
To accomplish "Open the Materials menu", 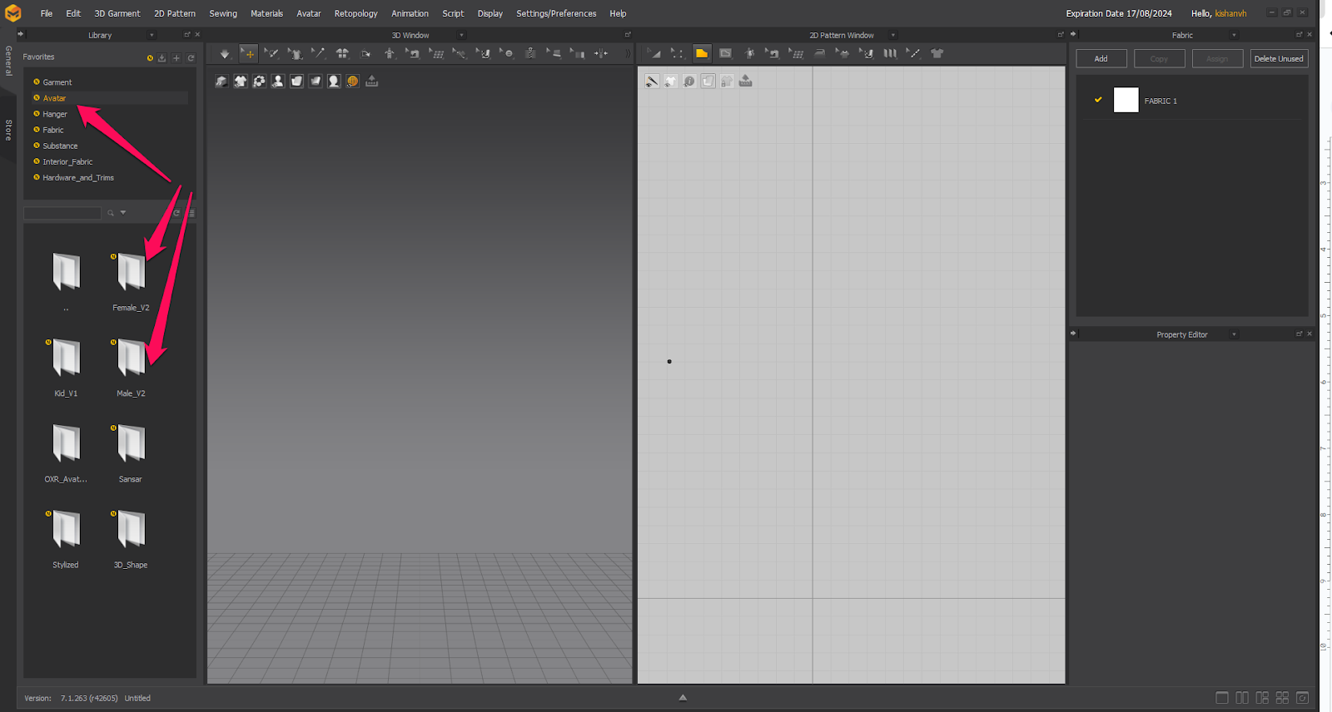I will click(x=266, y=13).
